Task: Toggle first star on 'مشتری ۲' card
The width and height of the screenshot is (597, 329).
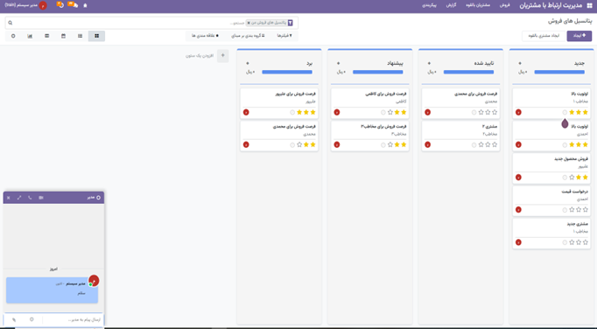Action: tap(495, 144)
